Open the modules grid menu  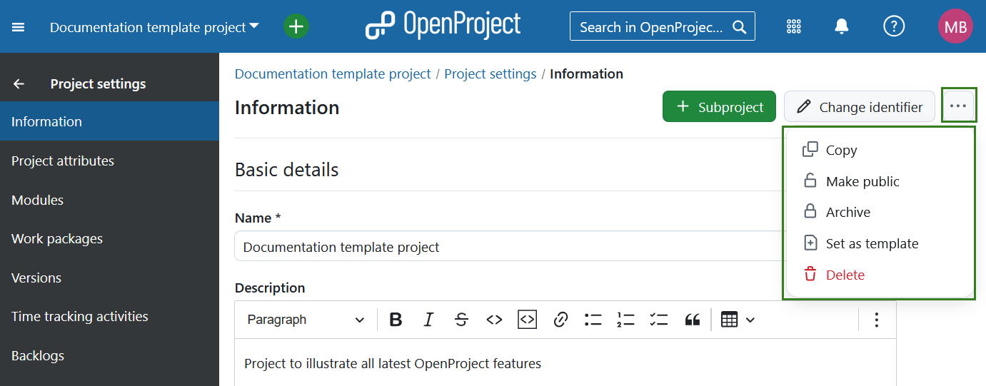coord(794,27)
